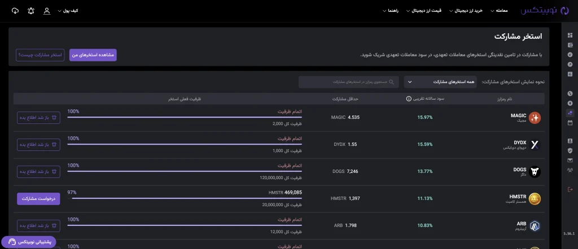This screenshot has width=578, height=249.
Task: Click the ظرفیت فعلی استخر column header
Action: pos(185,99)
